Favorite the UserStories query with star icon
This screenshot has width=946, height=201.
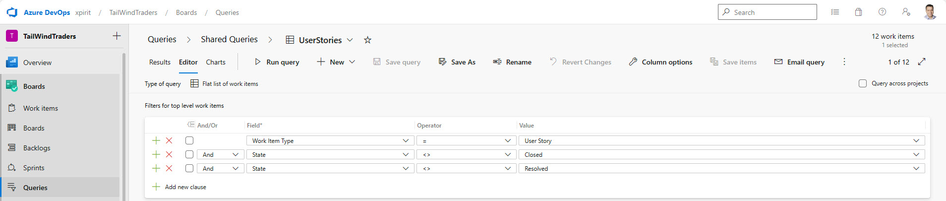click(367, 40)
